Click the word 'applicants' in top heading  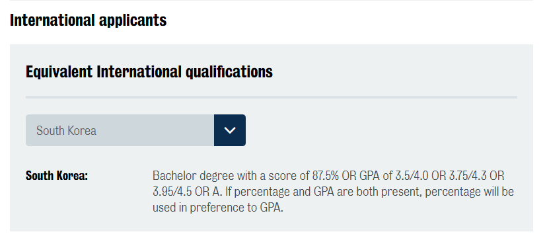coord(133,20)
